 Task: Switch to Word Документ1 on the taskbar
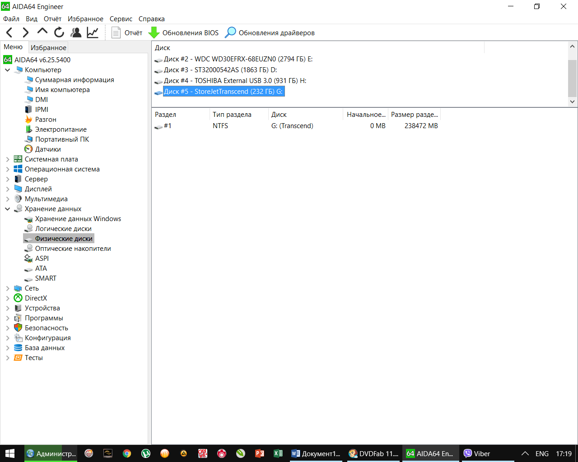click(316, 453)
